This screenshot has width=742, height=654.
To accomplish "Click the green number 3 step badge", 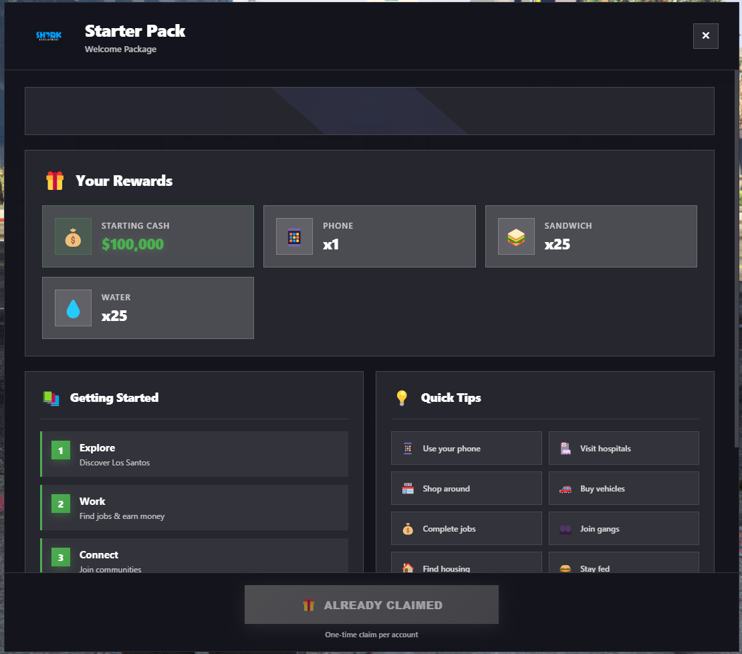I will (61, 558).
